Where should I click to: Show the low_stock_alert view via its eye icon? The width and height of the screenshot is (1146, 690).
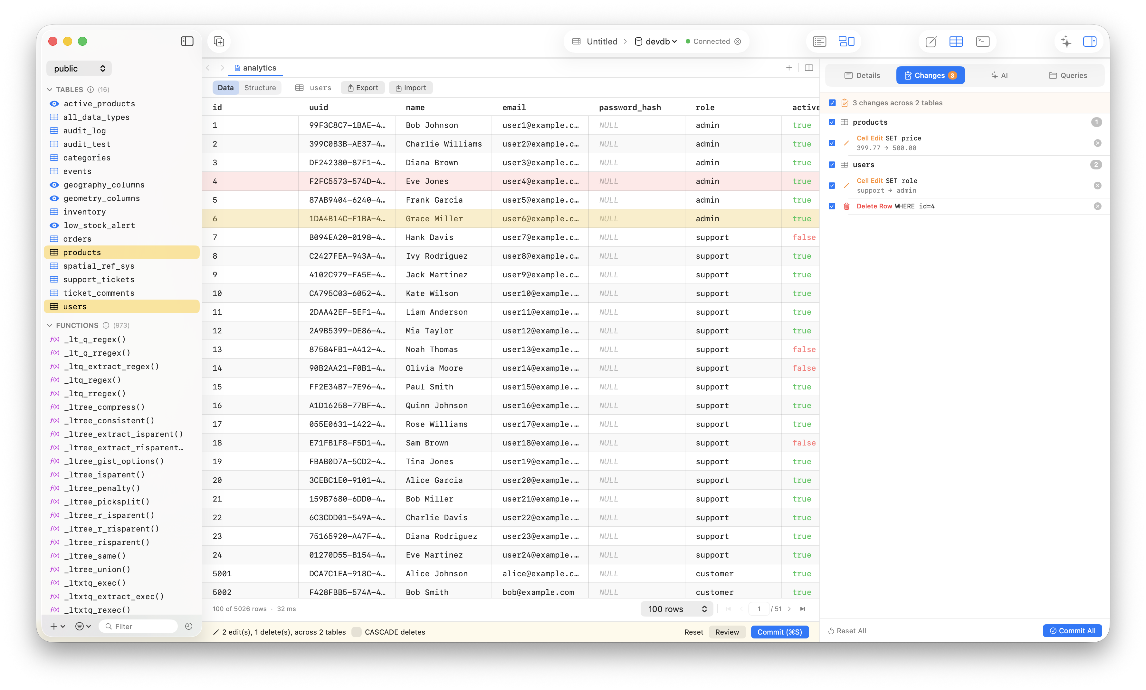(54, 225)
